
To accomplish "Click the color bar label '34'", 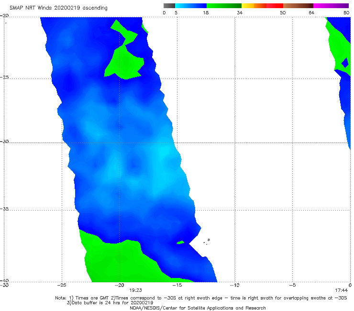I will coord(240,12).
